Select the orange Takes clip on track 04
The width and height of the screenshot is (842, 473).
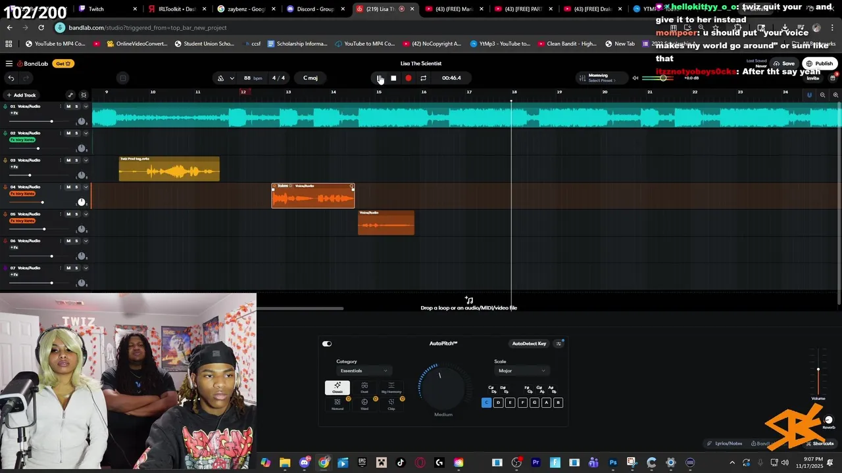point(313,196)
